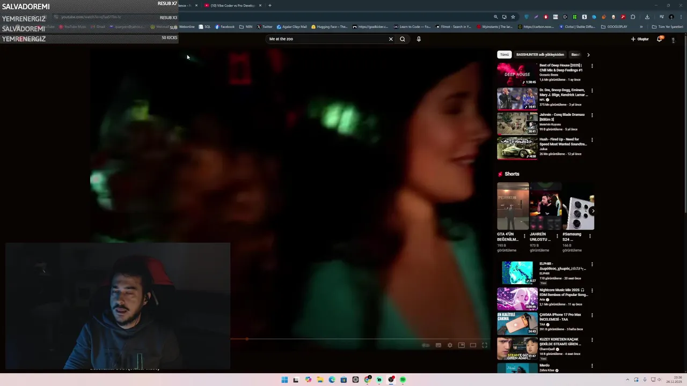Open Twitter bookmark
Viewport: 687px width, 386px height.
(x=265, y=27)
